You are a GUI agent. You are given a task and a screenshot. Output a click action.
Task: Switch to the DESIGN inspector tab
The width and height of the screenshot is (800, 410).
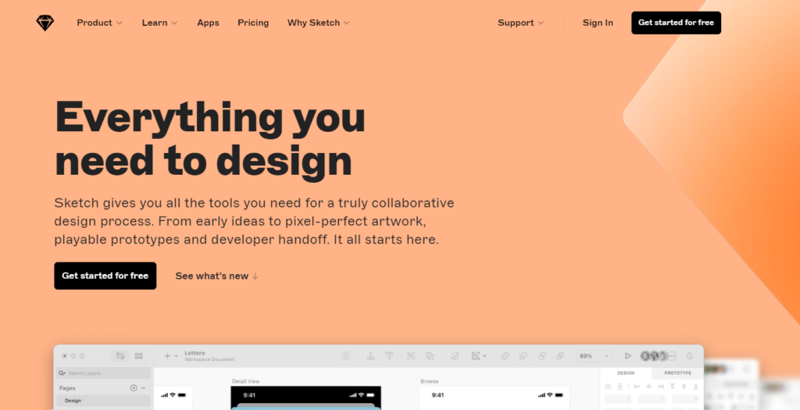pos(626,373)
